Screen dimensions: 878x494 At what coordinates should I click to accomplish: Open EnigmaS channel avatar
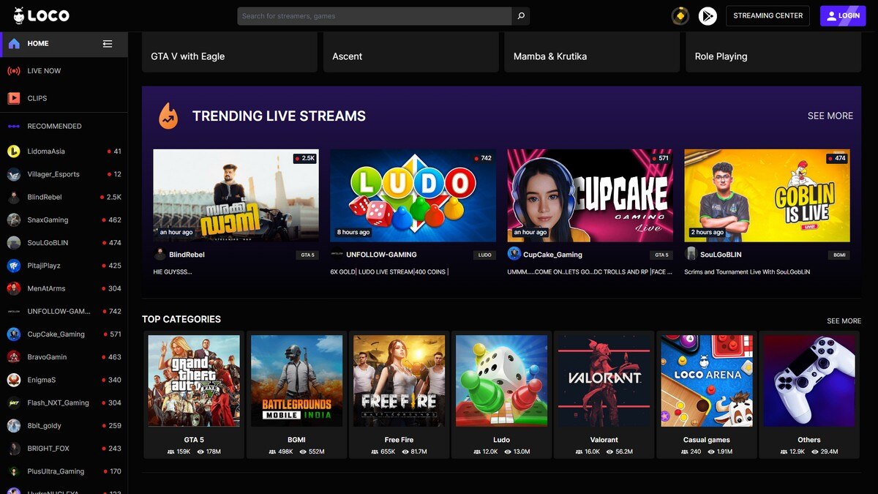[x=14, y=380]
